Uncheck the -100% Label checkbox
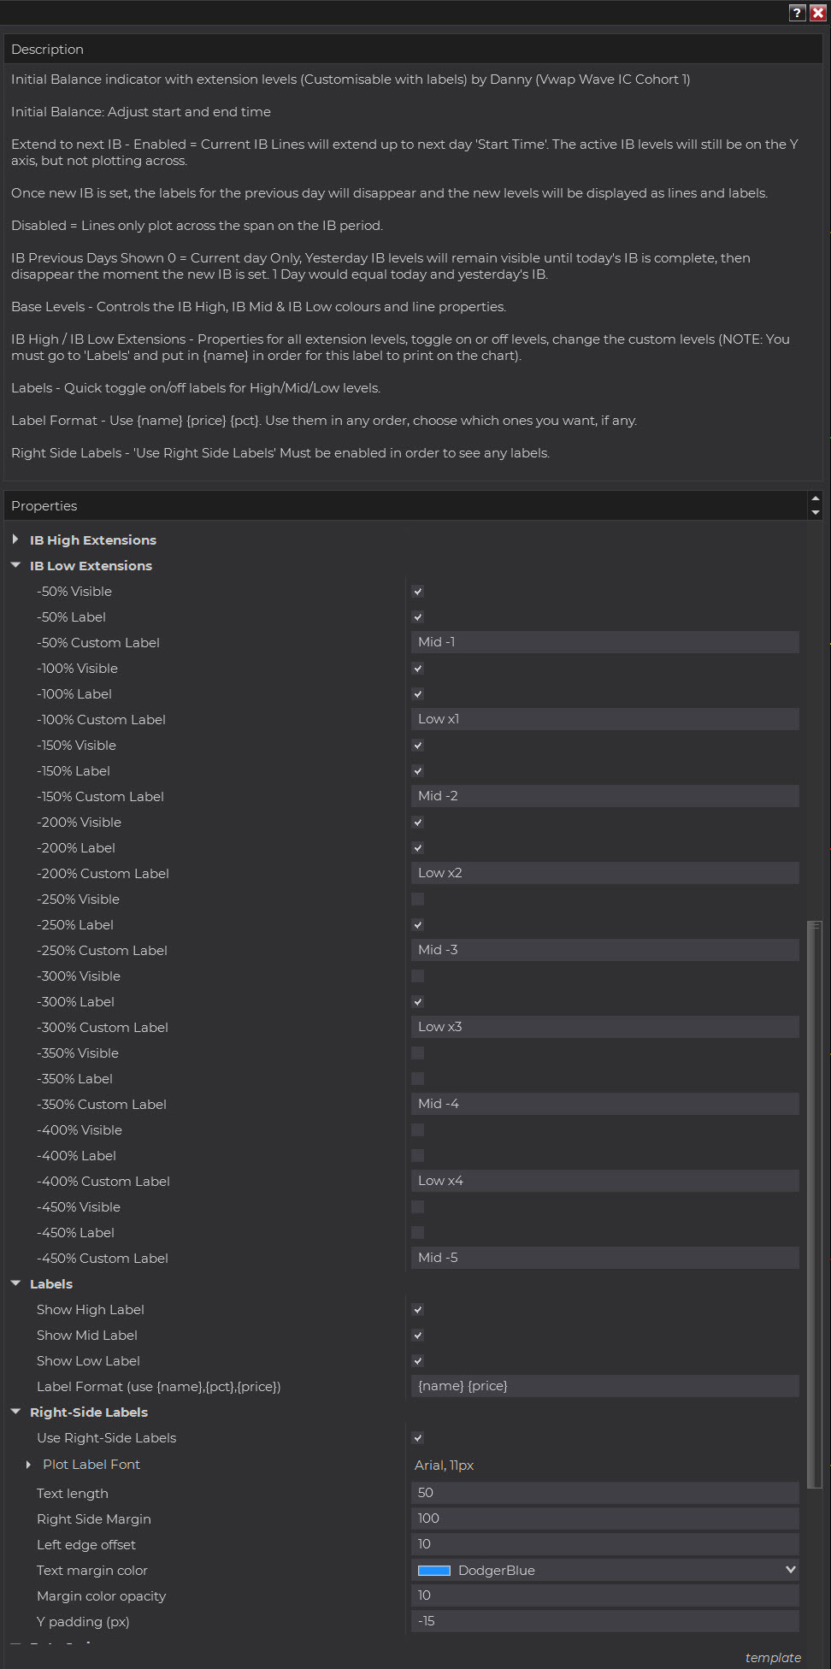 [418, 693]
